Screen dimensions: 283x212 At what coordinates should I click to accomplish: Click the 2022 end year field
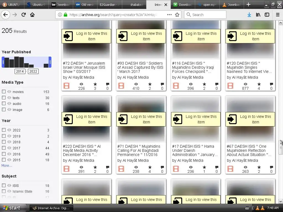point(33,71)
